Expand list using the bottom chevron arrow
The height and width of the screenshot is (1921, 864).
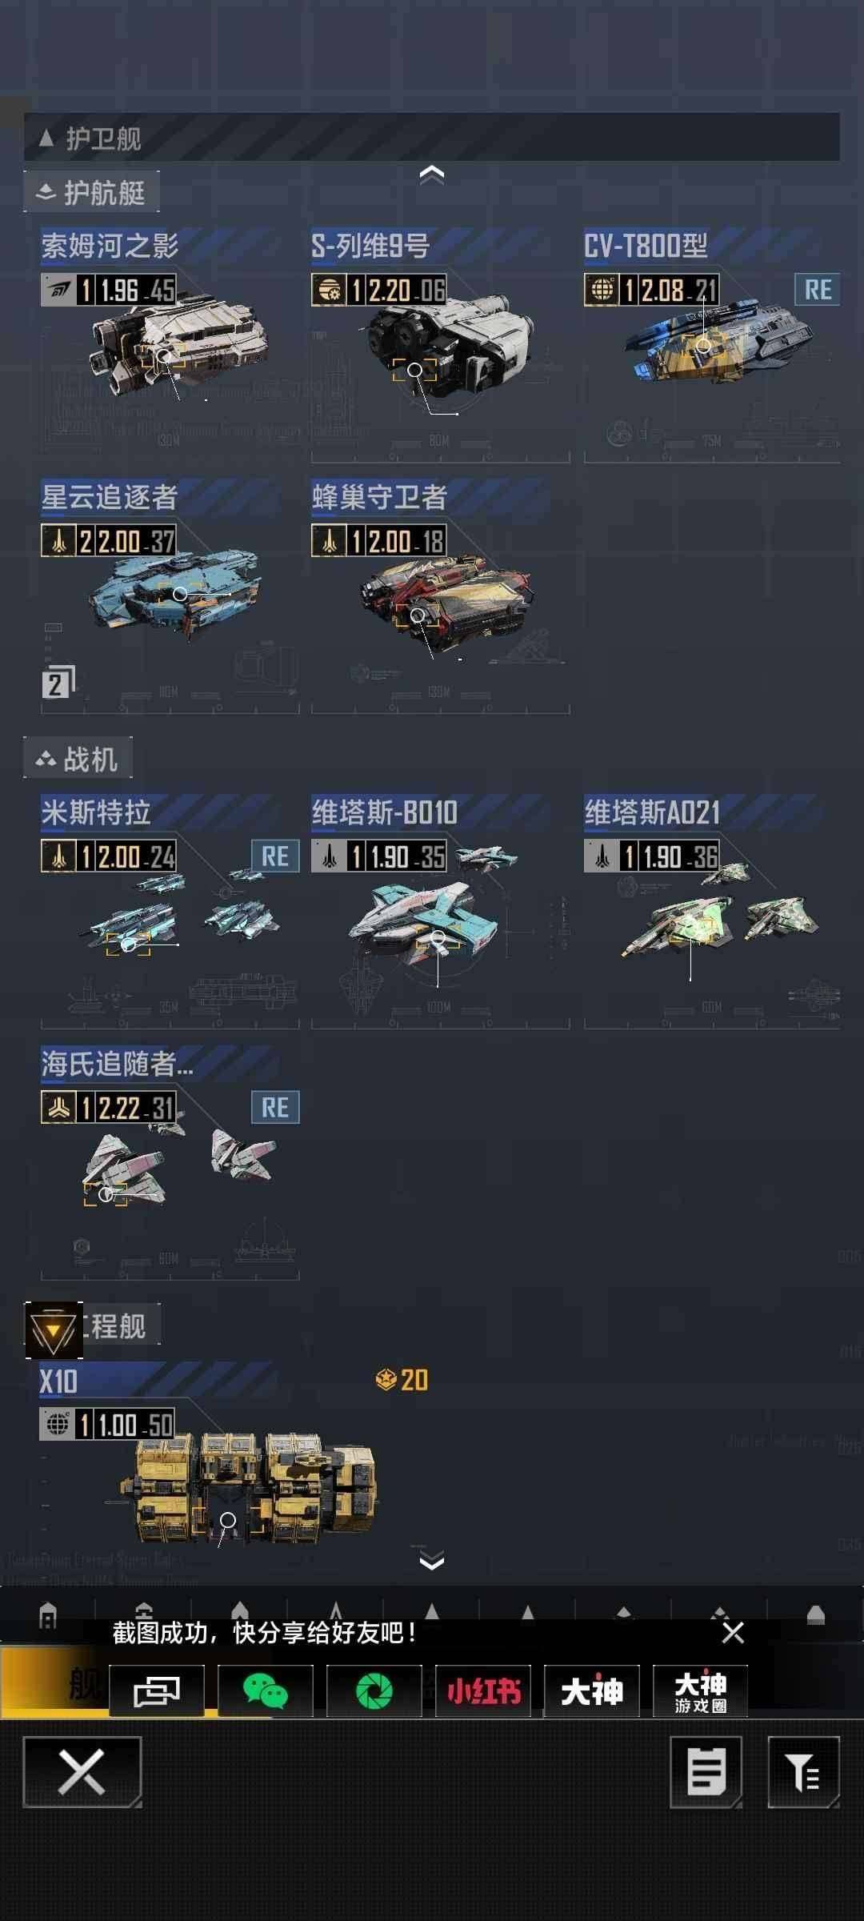tap(432, 1560)
